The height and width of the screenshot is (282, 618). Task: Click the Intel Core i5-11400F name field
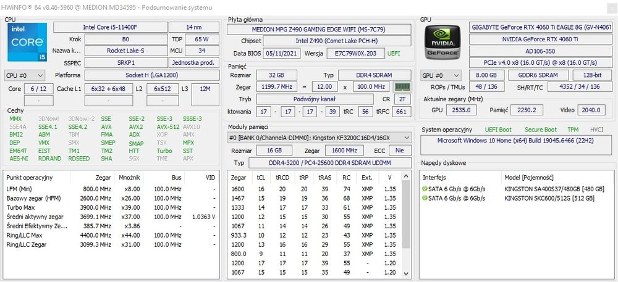tap(110, 27)
